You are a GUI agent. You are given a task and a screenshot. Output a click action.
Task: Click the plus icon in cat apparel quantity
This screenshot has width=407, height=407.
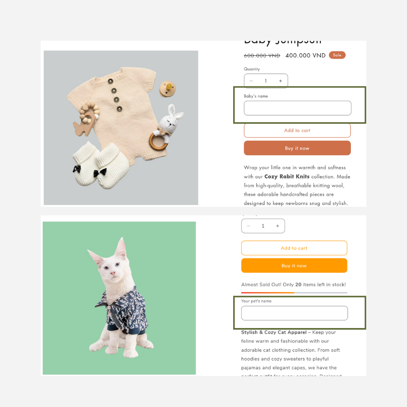pos(278,226)
